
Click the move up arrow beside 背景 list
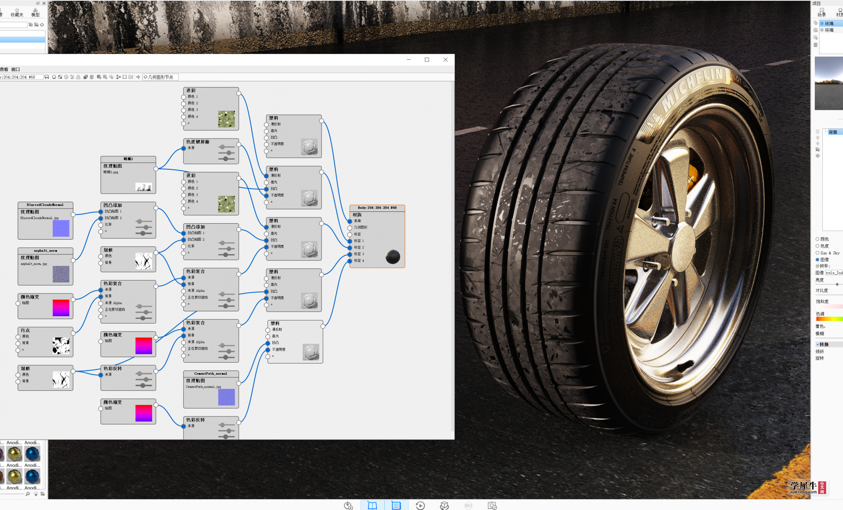818,138
